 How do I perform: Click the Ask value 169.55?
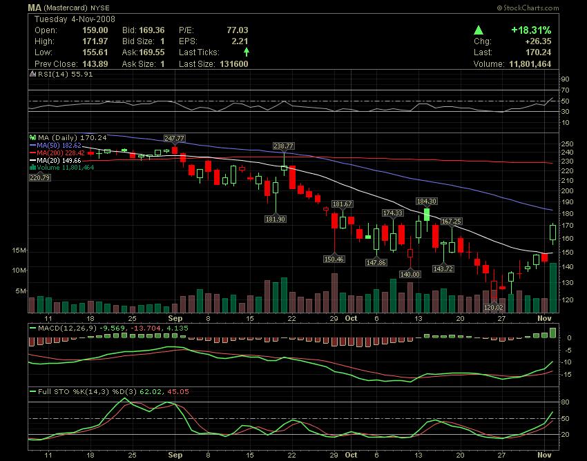152,52
